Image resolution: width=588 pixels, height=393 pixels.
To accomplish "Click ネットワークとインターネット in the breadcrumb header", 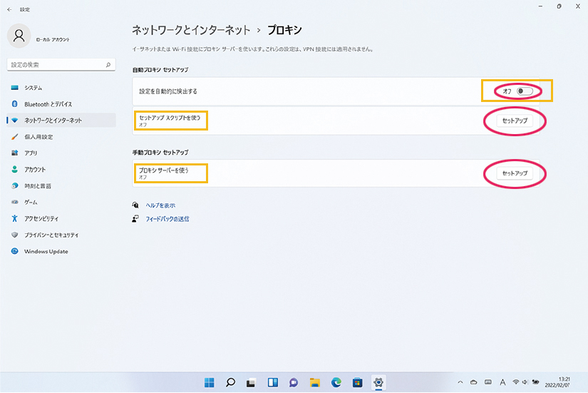I will [191, 30].
